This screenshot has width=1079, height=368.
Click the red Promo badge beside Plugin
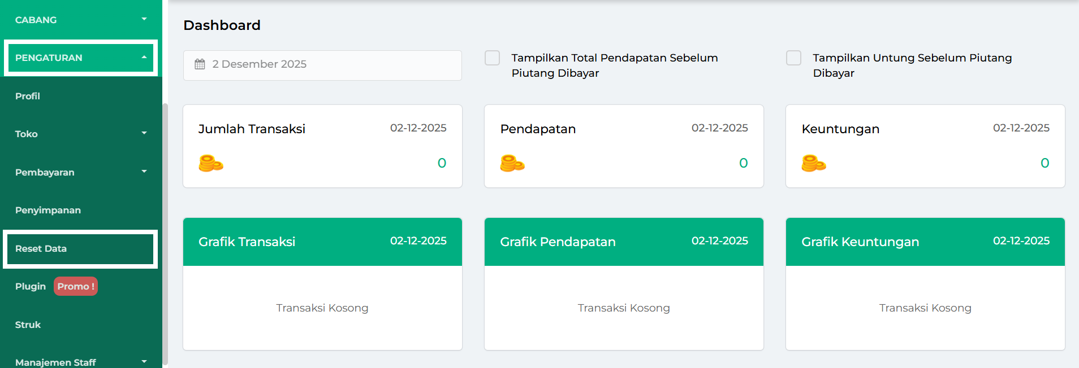click(76, 286)
